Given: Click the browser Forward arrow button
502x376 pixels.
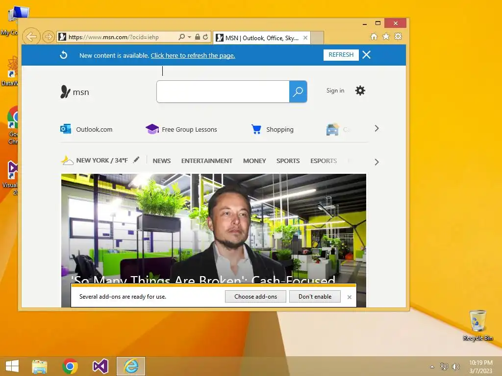Looking at the screenshot, I should click(x=49, y=37).
